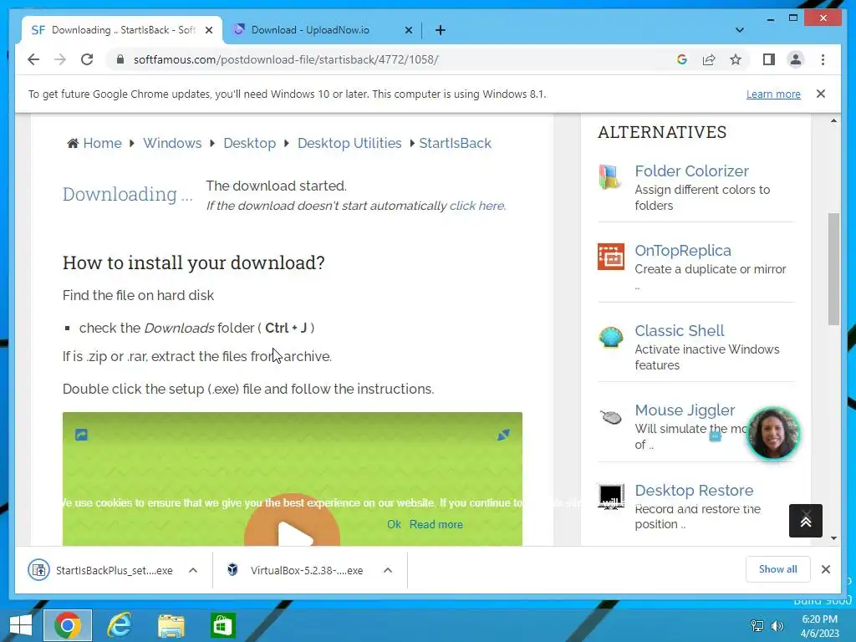
Task: Open File Explorer from taskbar
Action: tap(171, 625)
